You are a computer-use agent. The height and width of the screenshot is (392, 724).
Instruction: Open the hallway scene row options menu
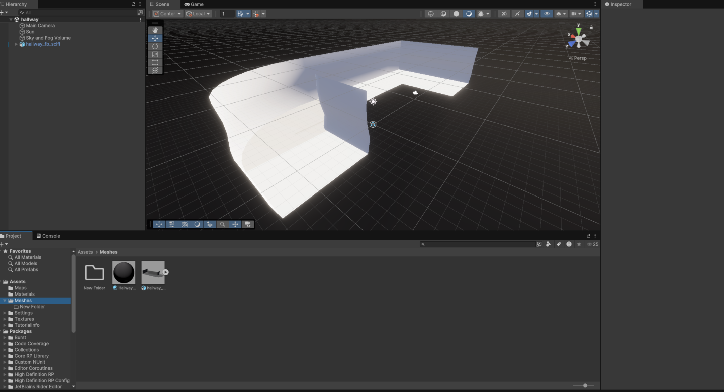pyautogui.click(x=140, y=19)
